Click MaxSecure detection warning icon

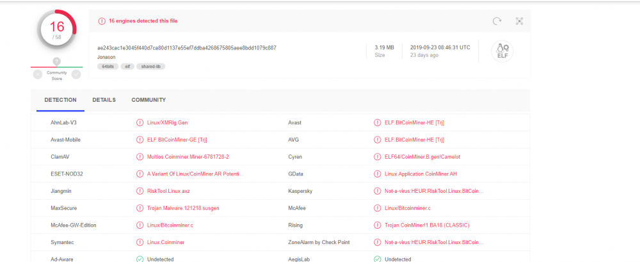tap(140, 208)
